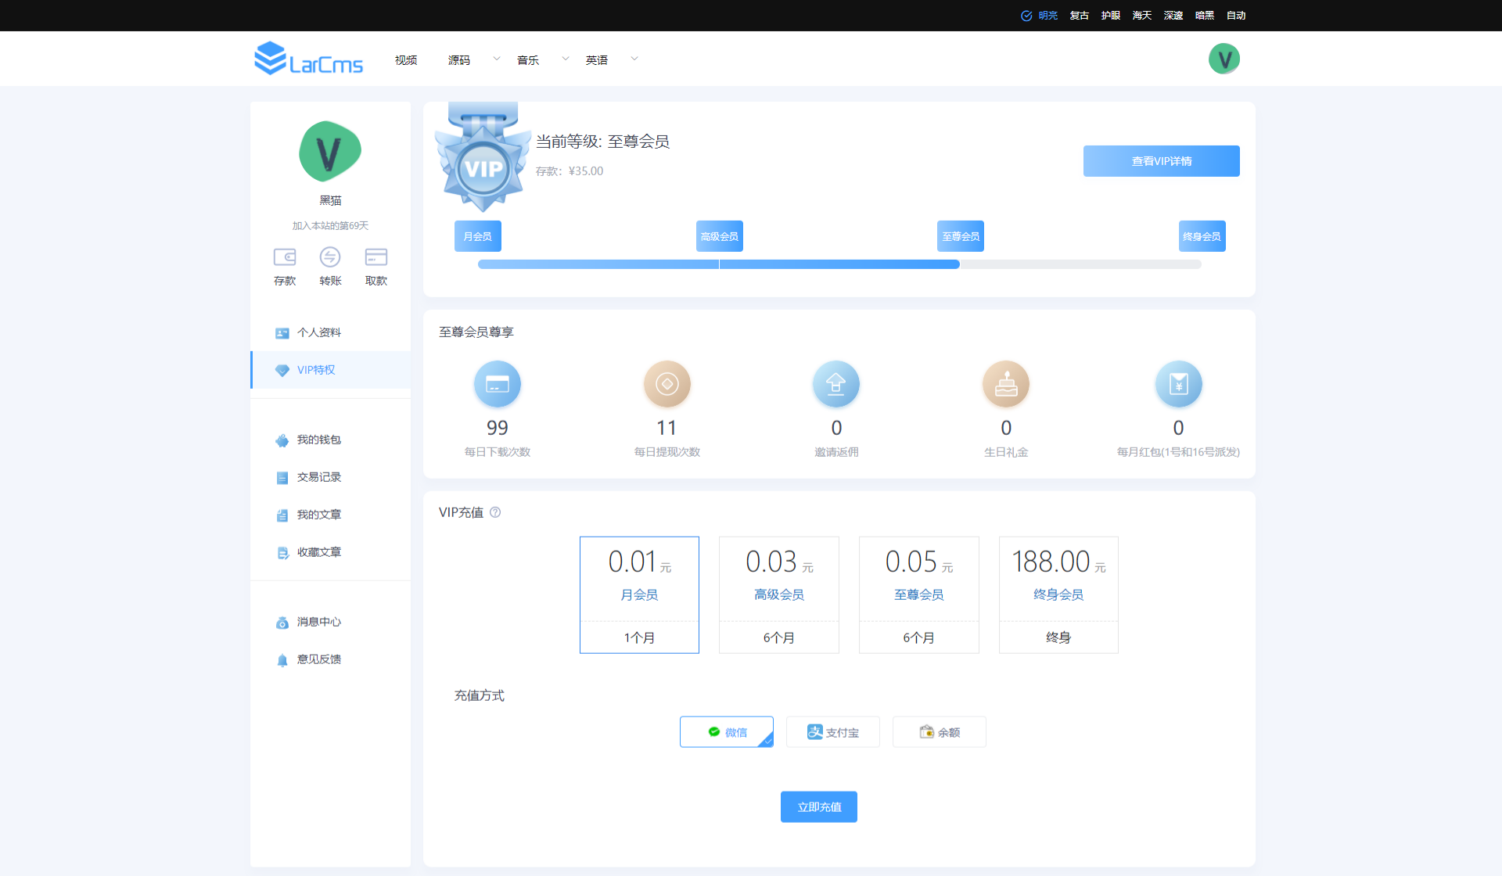Expand the 源码 dropdown menu
Screen dimensions: 1502x876
pyautogui.click(x=458, y=59)
